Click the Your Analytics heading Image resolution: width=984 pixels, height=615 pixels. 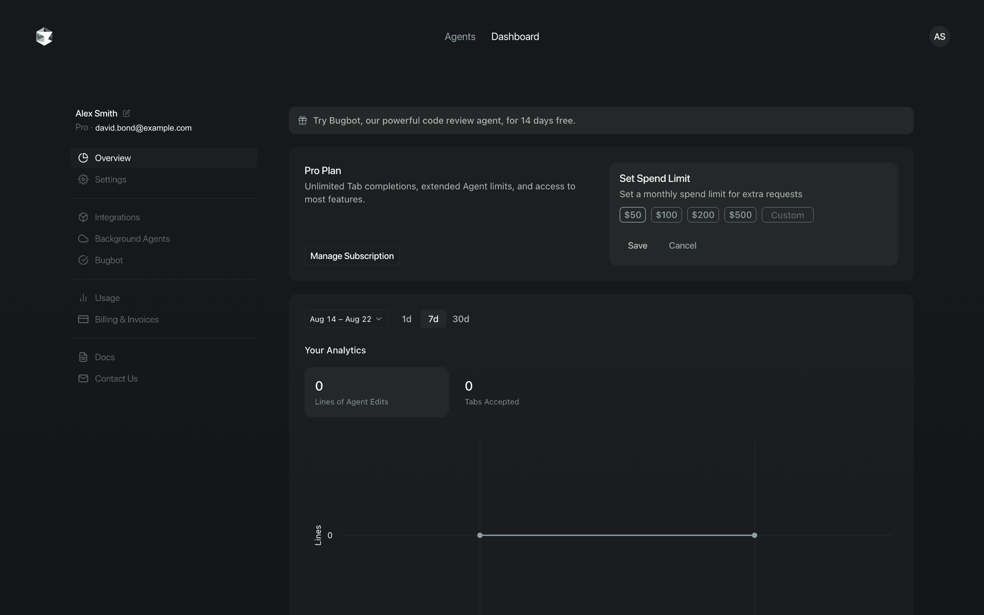point(335,350)
